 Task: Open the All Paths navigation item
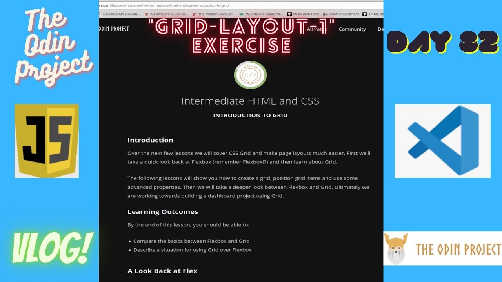point(317,29)
